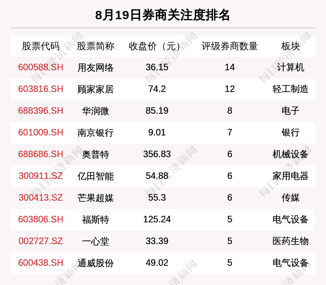The width and height of the screenshot is (326, 285).
Task: Select stock name 顾家家居
Action: click(x=95, y=89)
